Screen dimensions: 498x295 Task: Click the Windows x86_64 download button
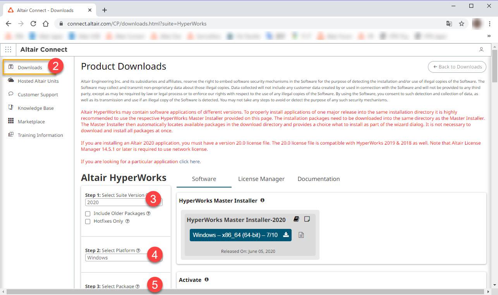(x=240, y=235)
